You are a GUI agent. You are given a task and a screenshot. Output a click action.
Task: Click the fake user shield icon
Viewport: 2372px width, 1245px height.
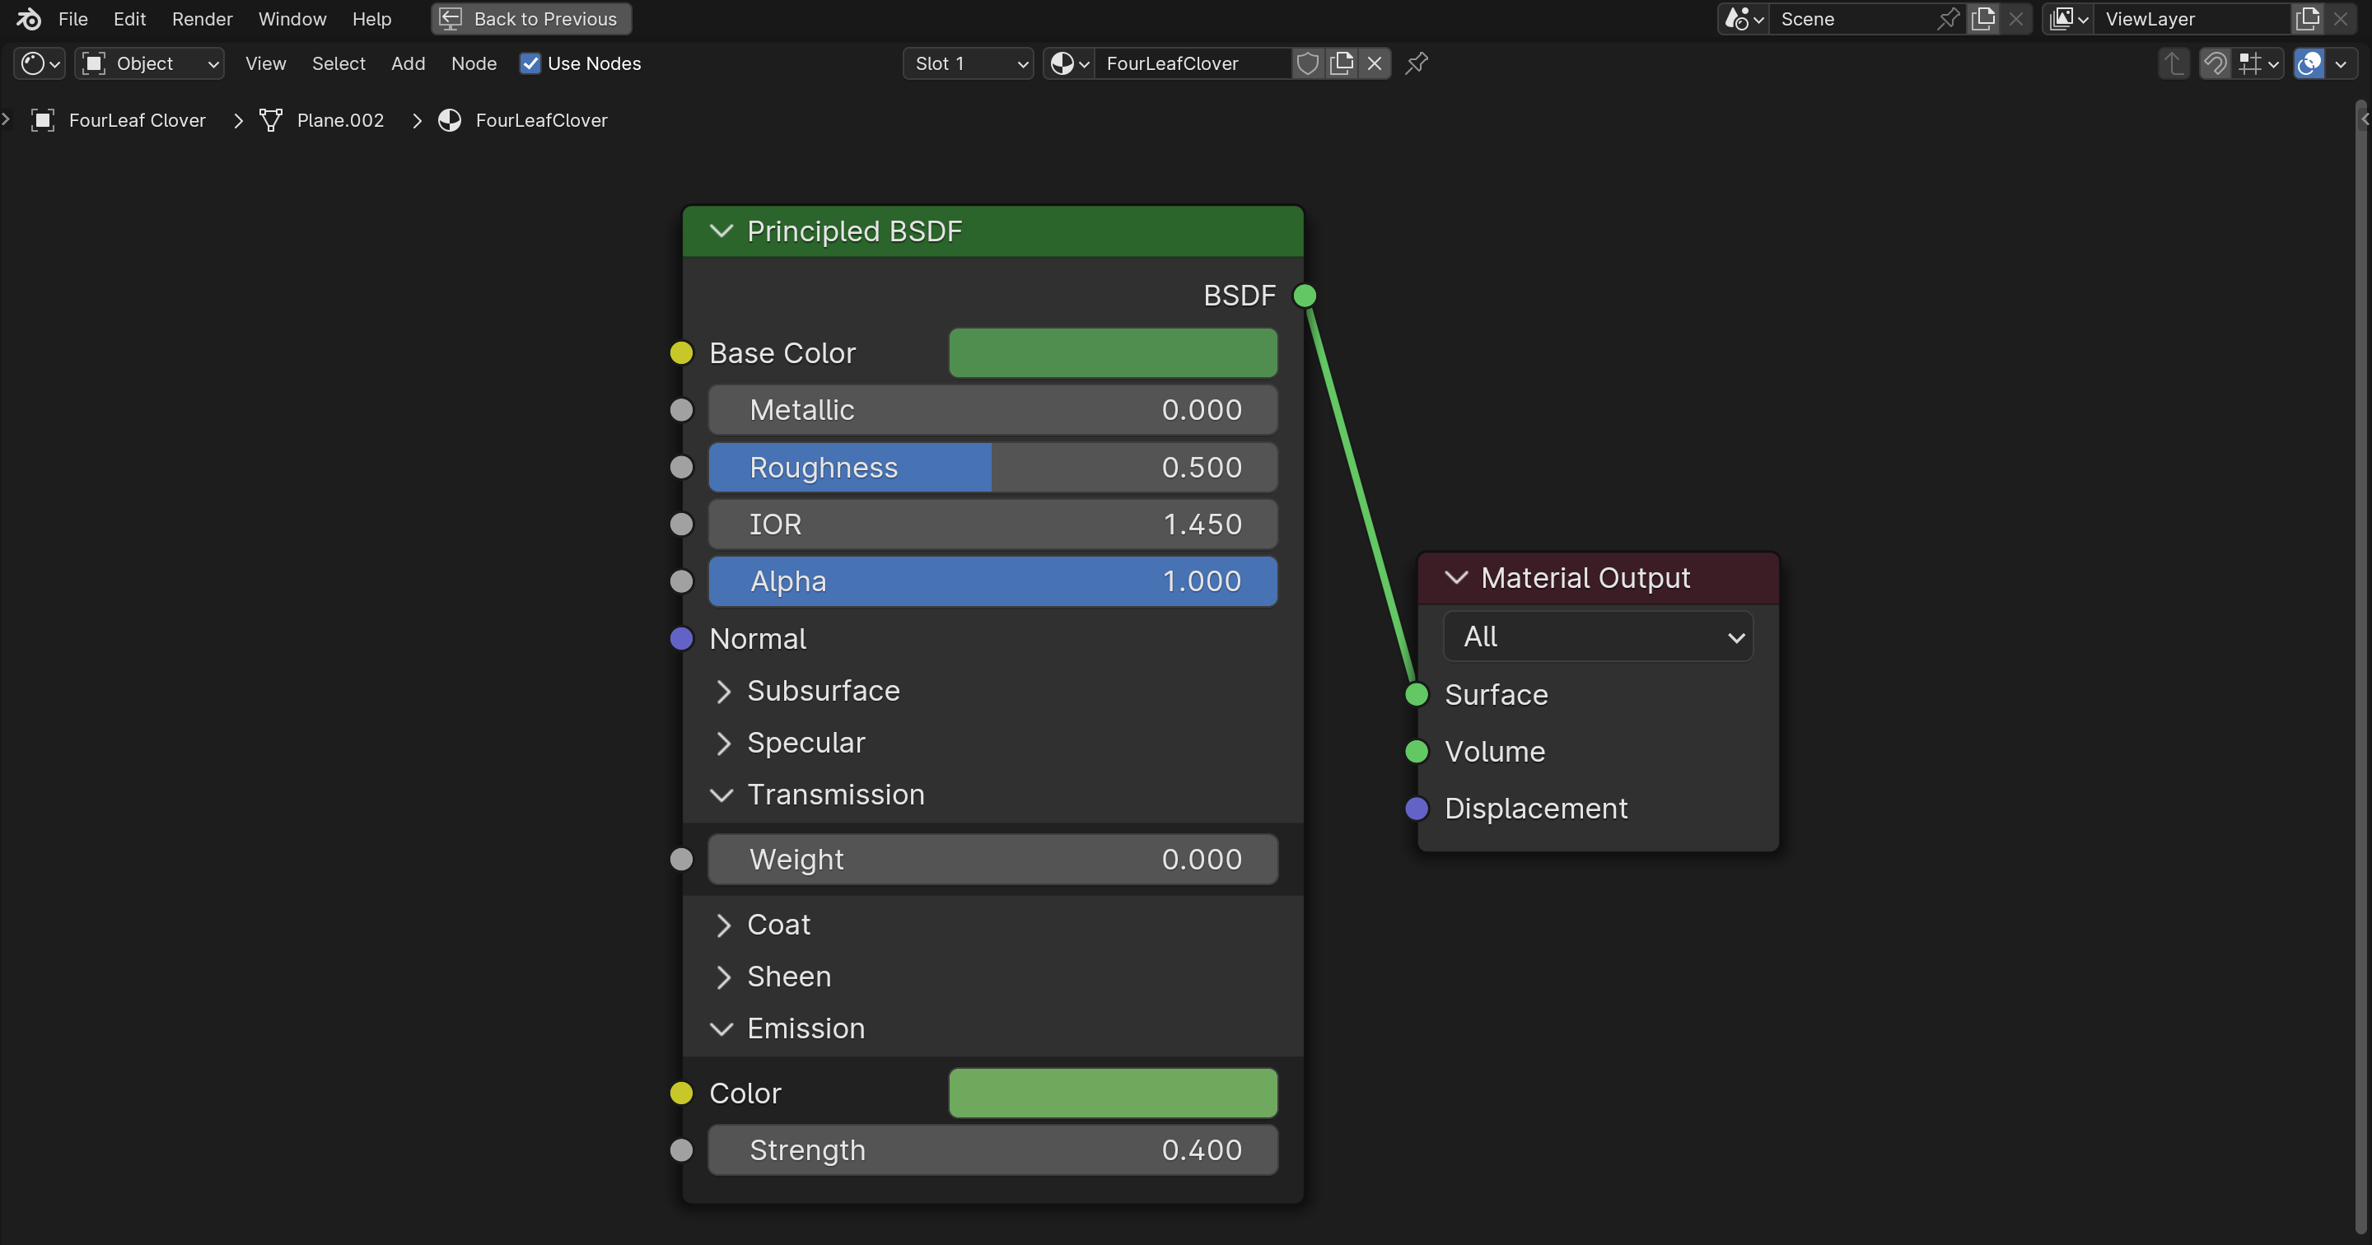click(x=1308, y=63)
